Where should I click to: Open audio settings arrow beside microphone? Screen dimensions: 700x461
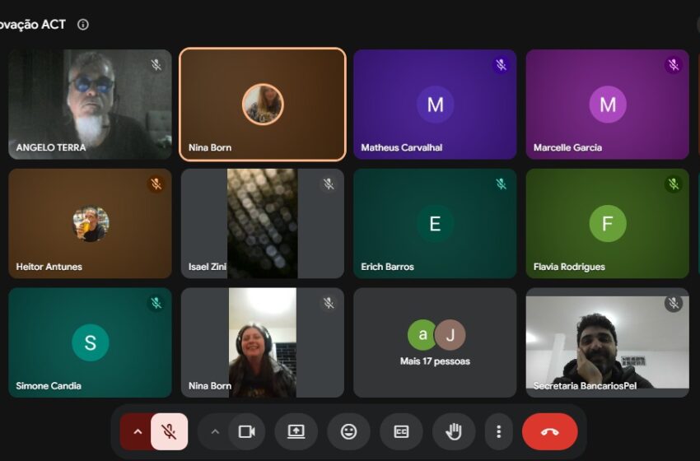[x=138, y=431]
